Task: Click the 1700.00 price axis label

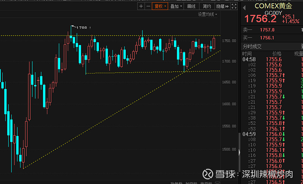Action: tap(229, 61)
